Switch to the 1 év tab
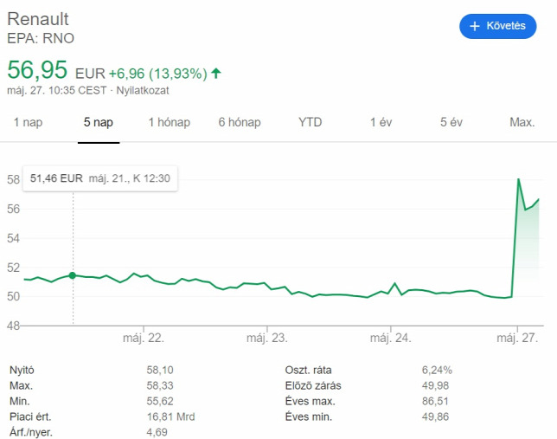 click(381, 122)
